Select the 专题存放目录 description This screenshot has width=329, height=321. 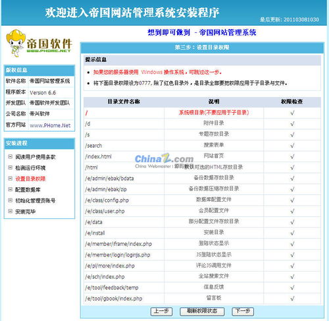pos(214,134)
